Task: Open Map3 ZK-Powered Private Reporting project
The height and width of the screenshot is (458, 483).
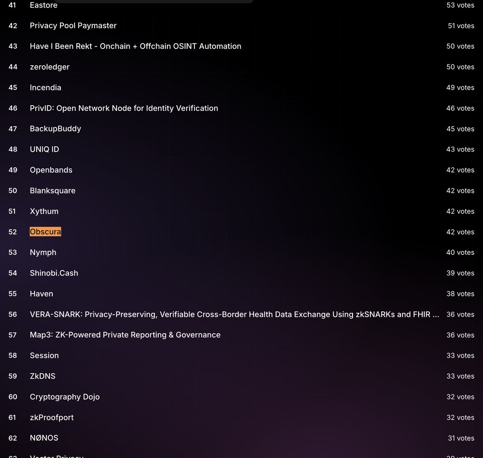Action: (x=125, y=335)
